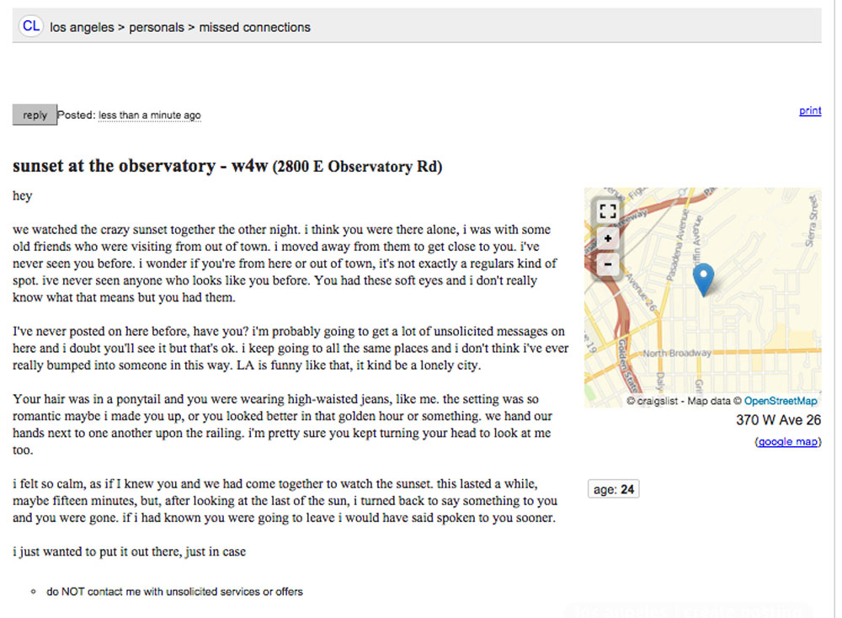Click the CL craigslist logo icon
842x618 pixels.
click(x=30, y=26)
